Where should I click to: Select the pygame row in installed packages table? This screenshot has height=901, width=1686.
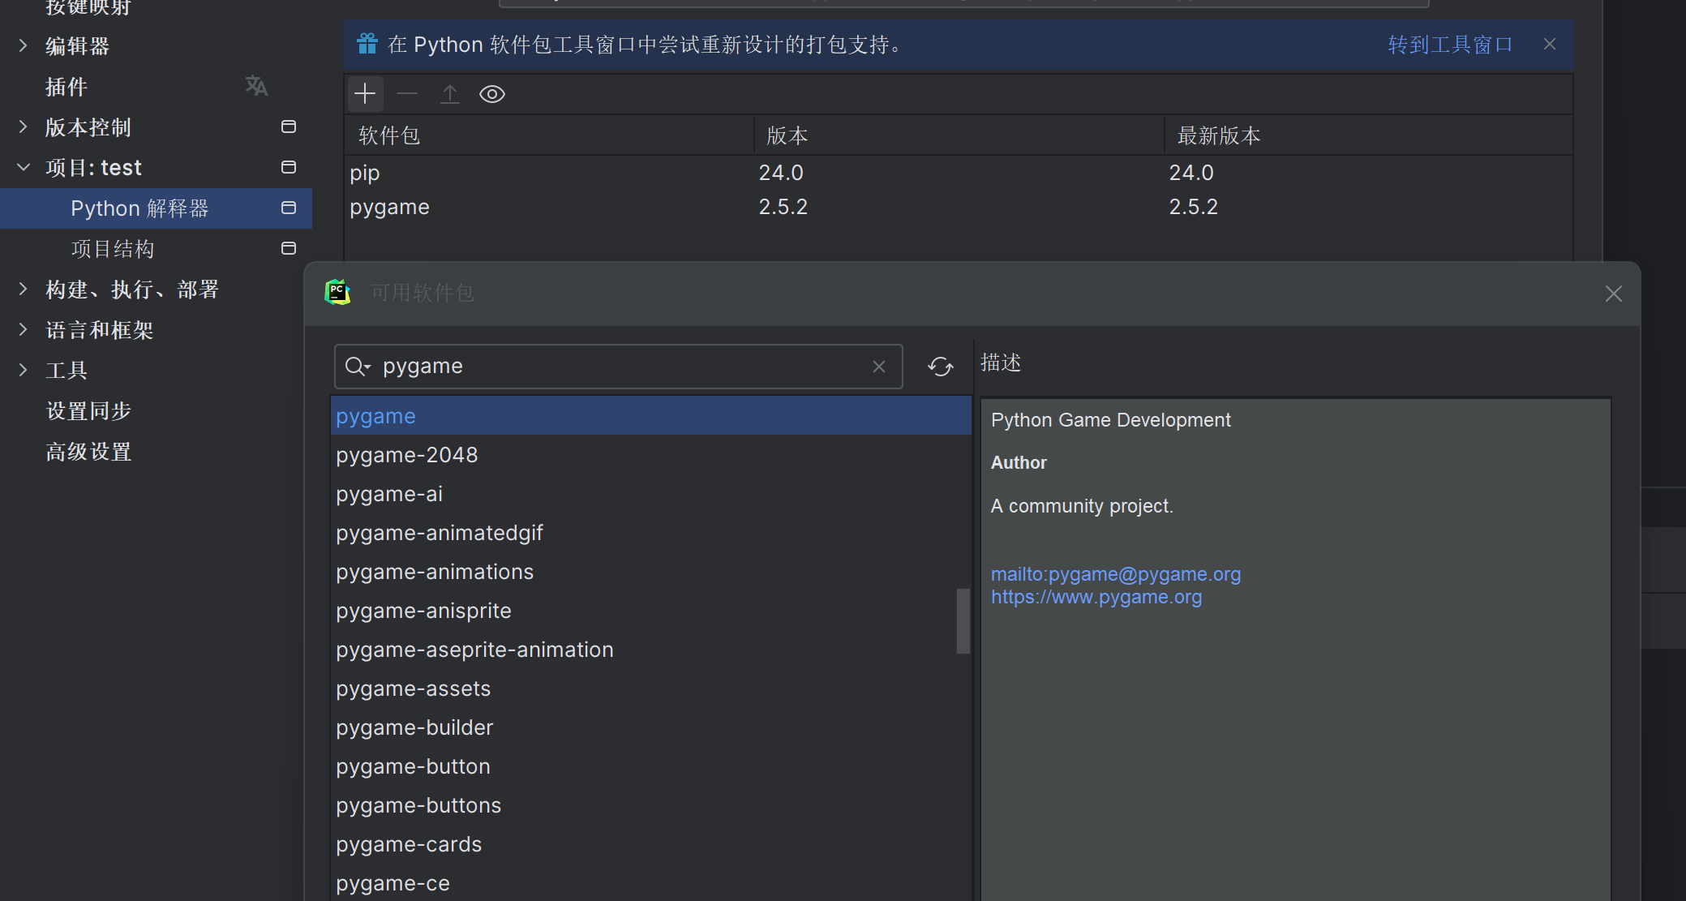pyautogui.click(x=958, y=207)
